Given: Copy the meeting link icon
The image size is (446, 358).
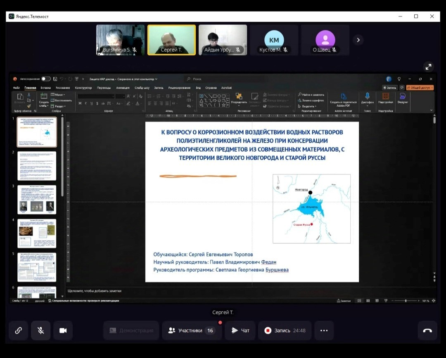Looking at the screenshot, I should point(19,330).
